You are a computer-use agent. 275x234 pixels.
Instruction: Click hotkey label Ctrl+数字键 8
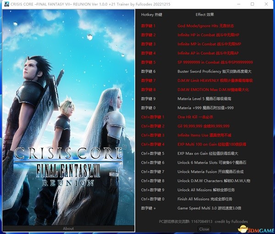tap(153, 181)
